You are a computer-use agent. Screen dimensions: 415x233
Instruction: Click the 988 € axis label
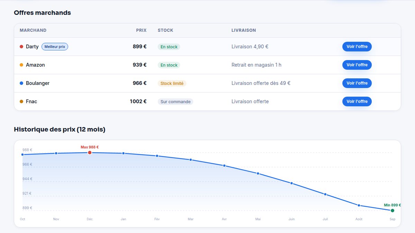(x=27, y=150)
